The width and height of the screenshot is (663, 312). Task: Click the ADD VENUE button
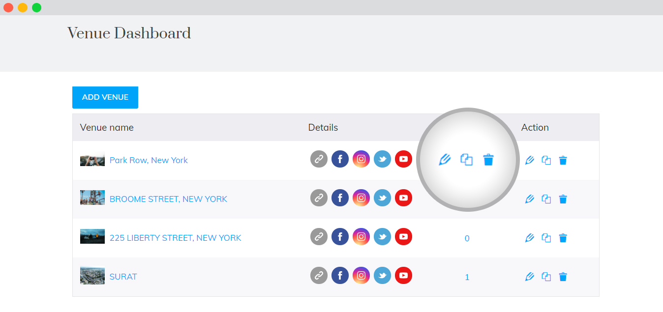coord(105,97)
